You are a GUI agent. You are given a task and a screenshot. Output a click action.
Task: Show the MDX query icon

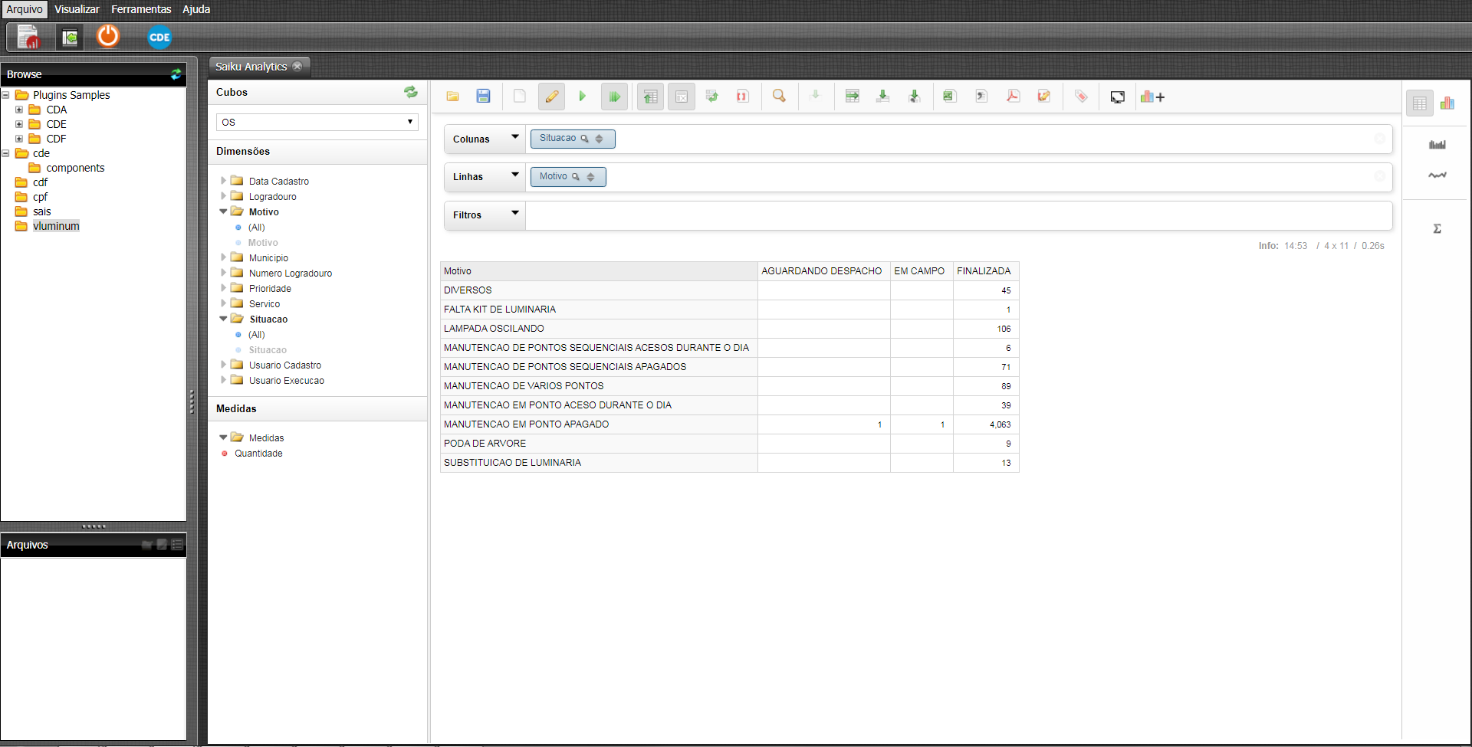click(x=742, y=97)
